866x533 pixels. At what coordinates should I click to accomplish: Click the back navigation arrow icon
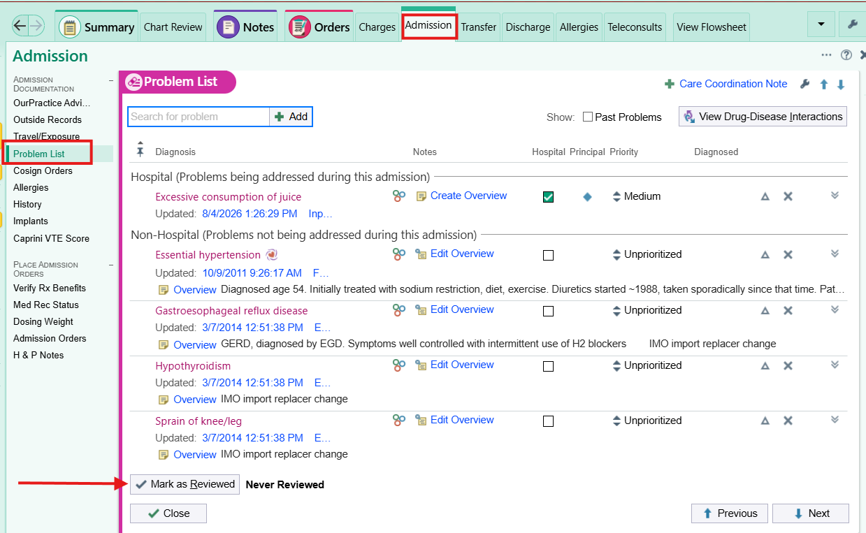(20, 27)
